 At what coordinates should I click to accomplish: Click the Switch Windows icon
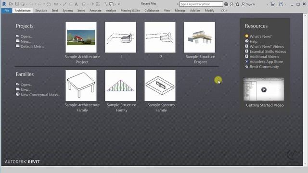point(111,4)
